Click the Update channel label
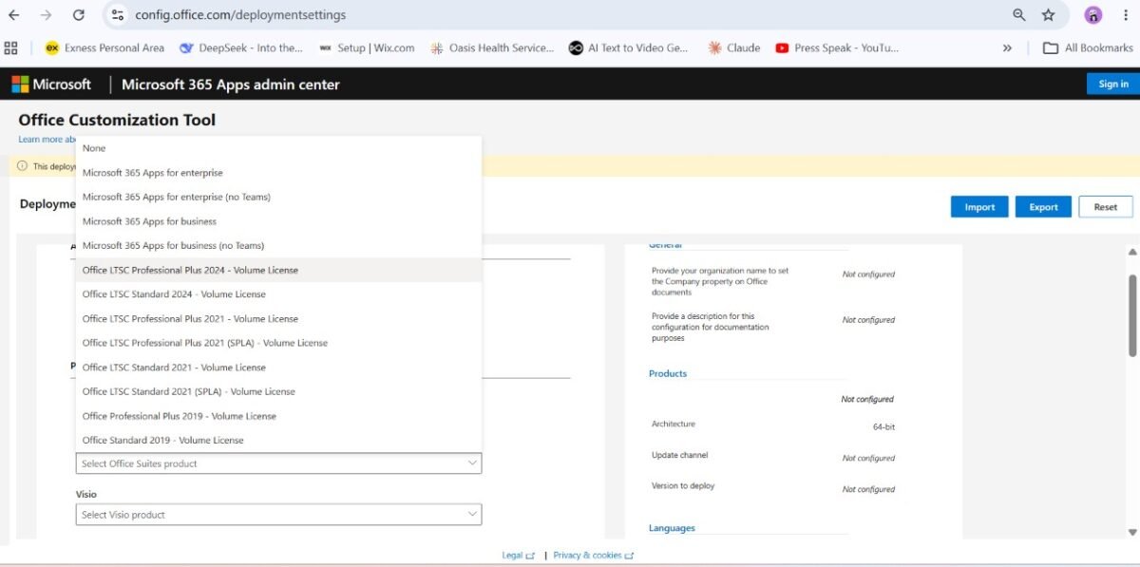Viewport: 1140px width, 567px height. 680,456
